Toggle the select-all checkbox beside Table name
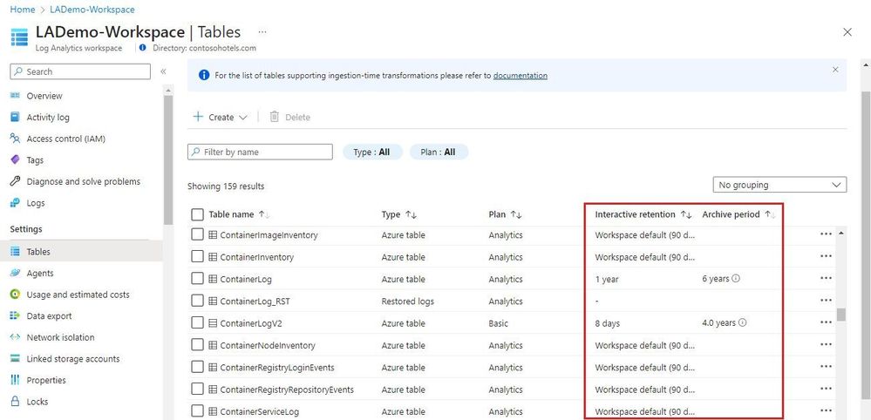The width and height of the screenshot is (871, 420). coord(197,214)
